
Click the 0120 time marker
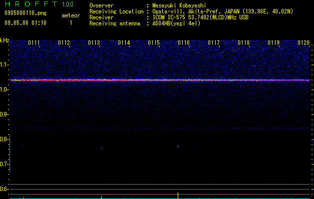click(x=304, y=43)
